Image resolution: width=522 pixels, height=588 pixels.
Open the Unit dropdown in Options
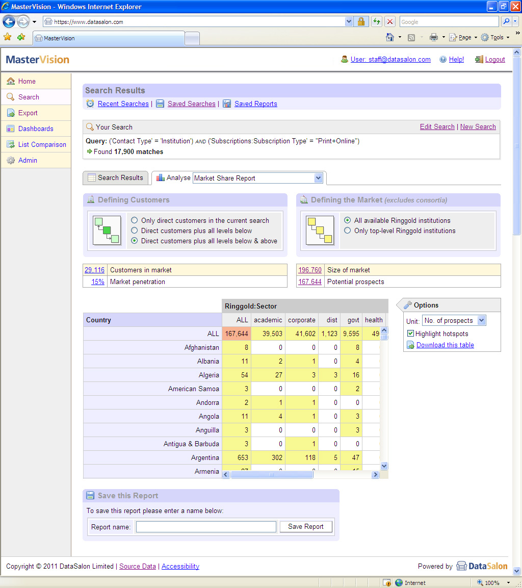481,320
